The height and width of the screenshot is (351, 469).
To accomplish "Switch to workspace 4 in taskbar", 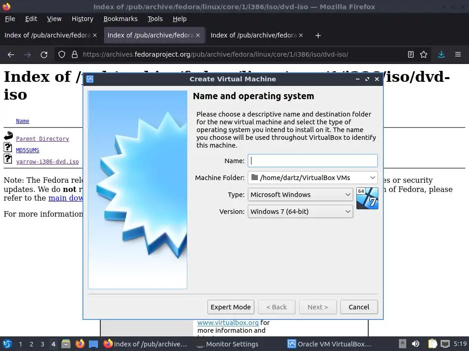I will click(x=53, y=344).
